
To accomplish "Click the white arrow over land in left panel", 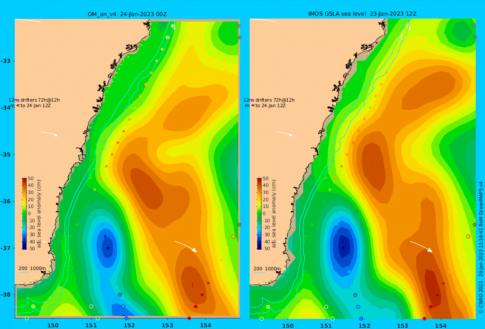I will click(49, 134).
